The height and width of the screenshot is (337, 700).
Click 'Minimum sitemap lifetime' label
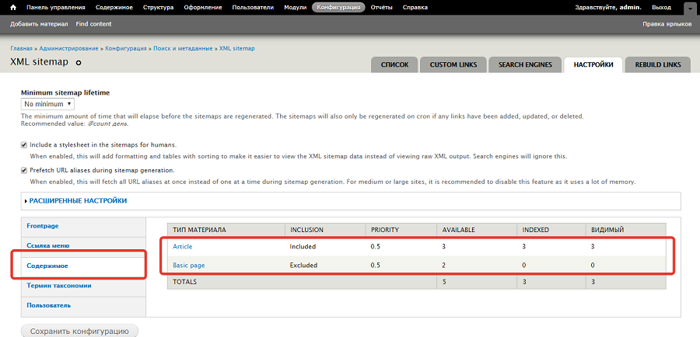pyautogui.click(x=65, y=92)
